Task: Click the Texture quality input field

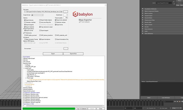Action: (x=65, y=18)
